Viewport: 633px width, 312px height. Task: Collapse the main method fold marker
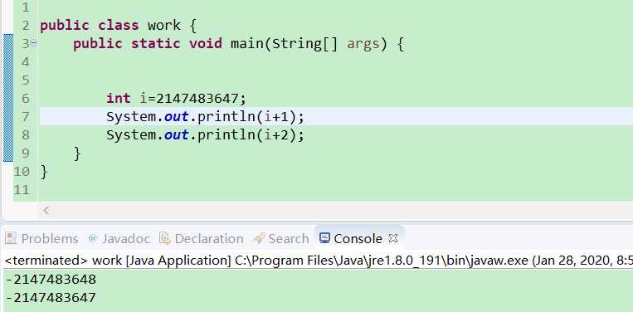[x=33, y=43]
